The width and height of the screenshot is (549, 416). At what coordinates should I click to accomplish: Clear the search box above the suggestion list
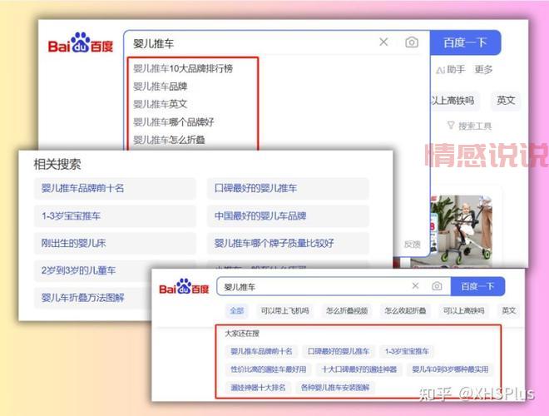click(383, 42)
